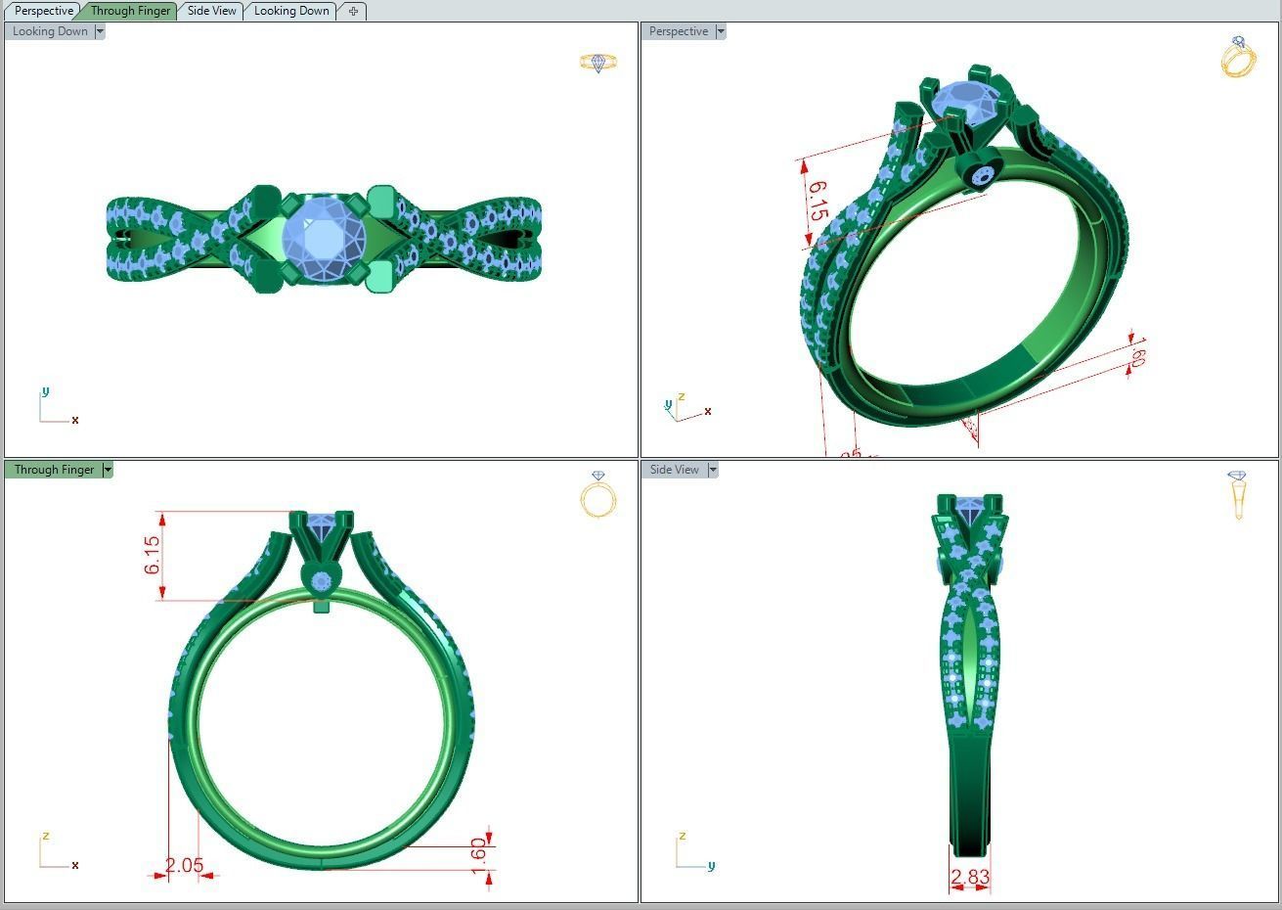The width and height of the screenshot is (1282, 910).
Task: Click the center gemstone in Perspective viewport
Action: tap(966, 104)
